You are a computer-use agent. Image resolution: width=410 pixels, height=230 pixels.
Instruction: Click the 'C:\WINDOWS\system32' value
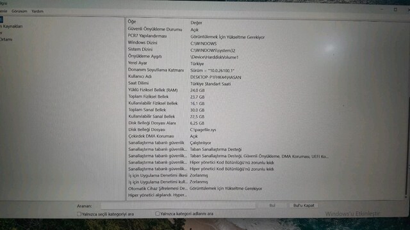pos(213,50)
